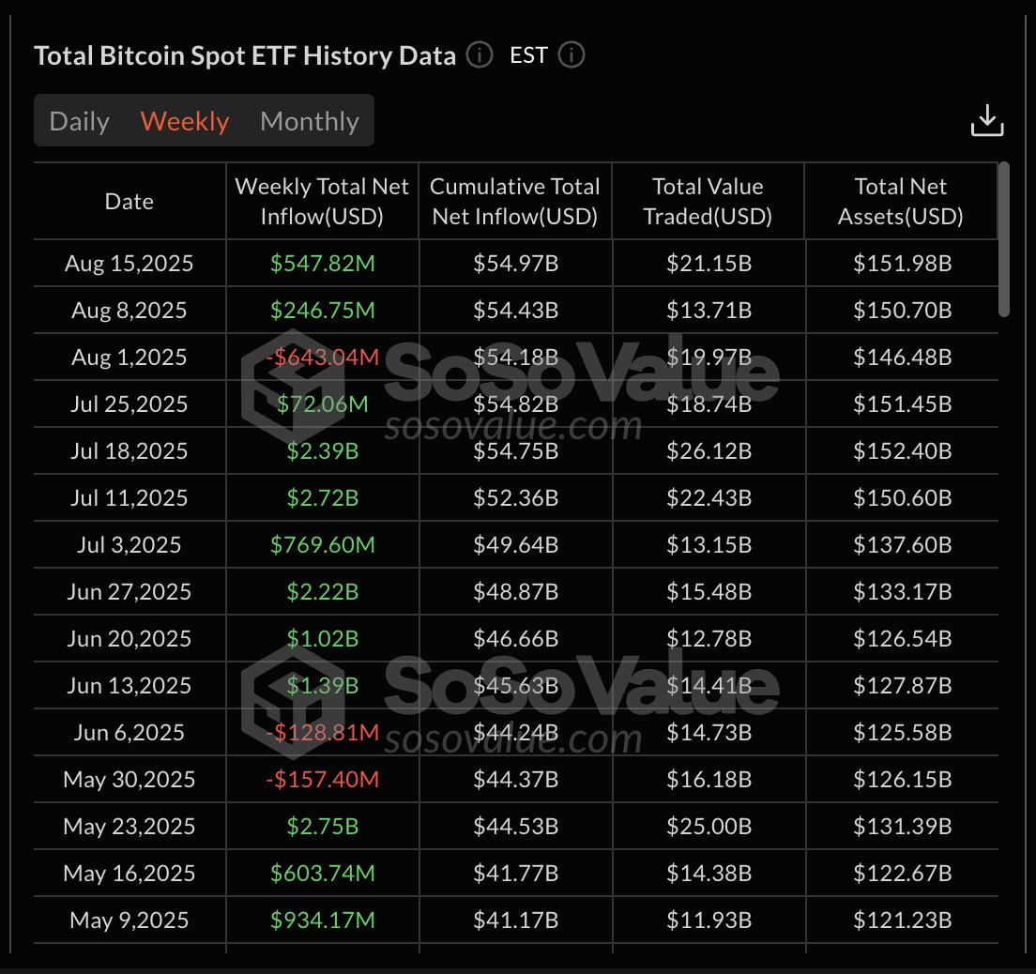
Task: Click the Weekly Total Net Inflow header
Action: click(x=322, y=201)
